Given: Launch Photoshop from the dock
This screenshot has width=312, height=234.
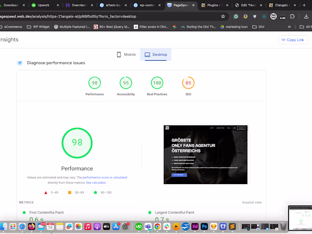Looking at the screenshot, I should click(x=204, y=226).
